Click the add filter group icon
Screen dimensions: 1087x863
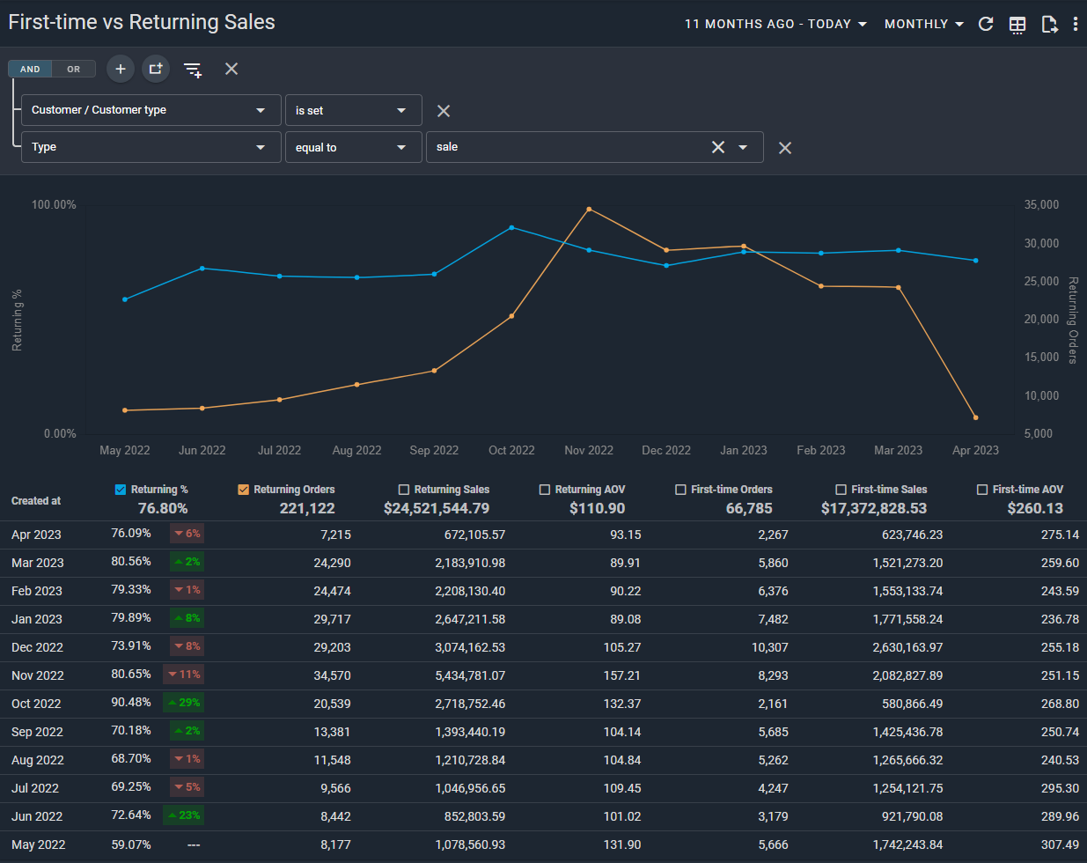pos(156,69)
